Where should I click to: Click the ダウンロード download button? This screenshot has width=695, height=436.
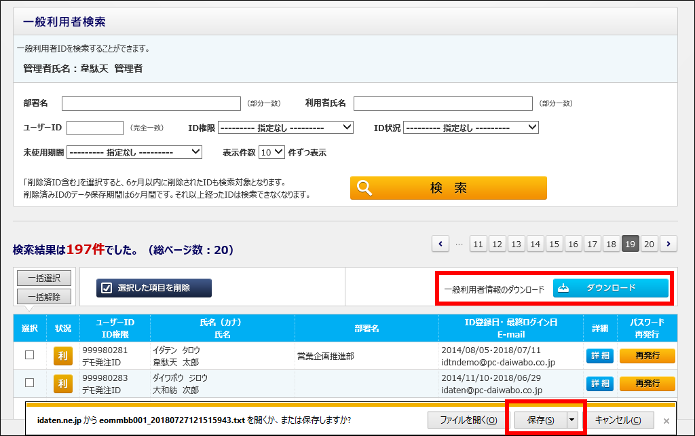610,288
